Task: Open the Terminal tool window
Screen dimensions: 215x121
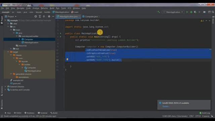Action: (x=43, y=113)
